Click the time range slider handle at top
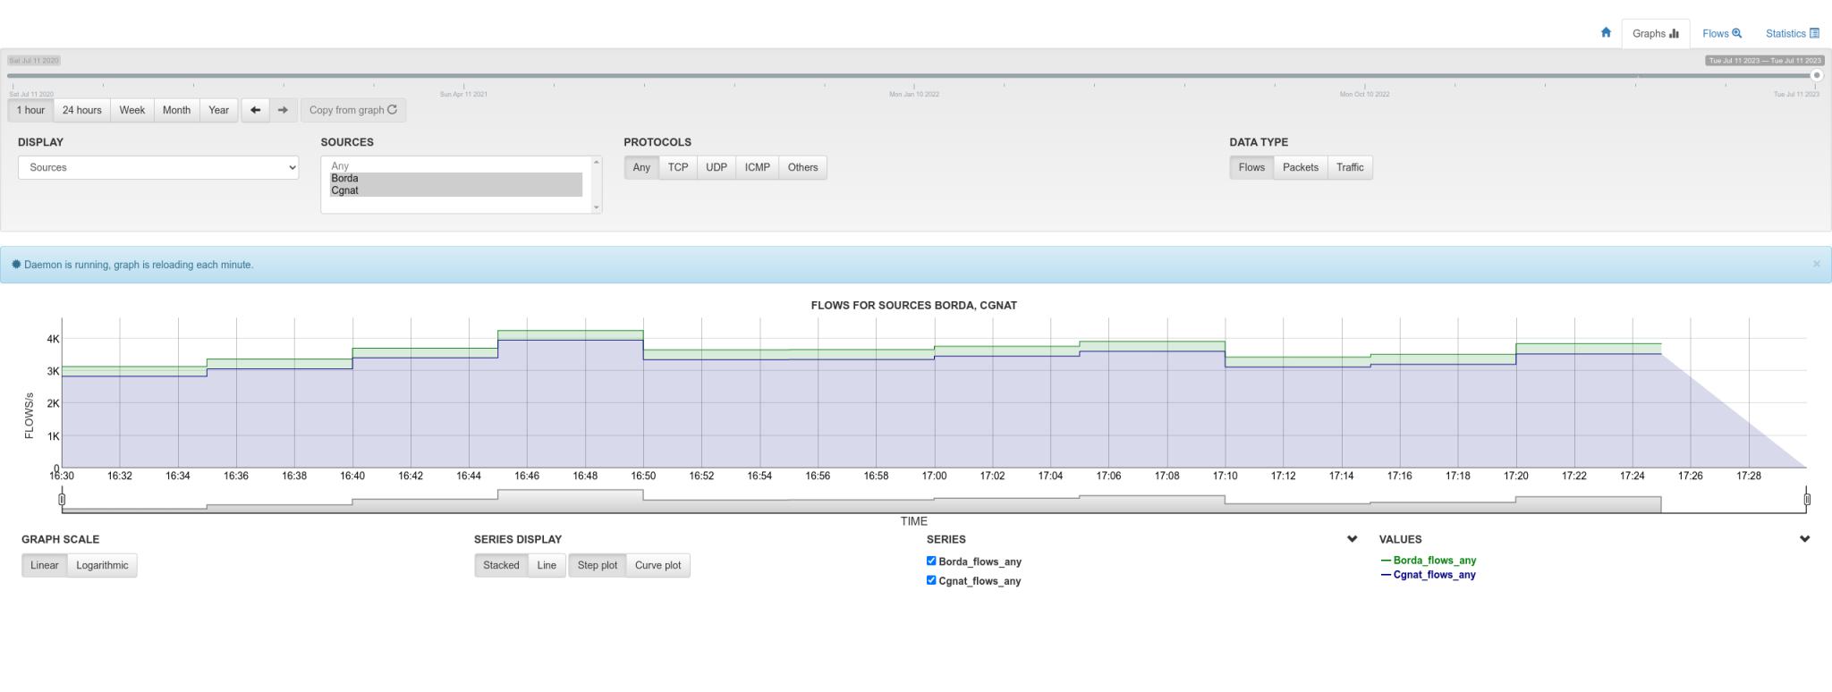The height and width of the screenshot is (692, 1832). point(1816,76)
